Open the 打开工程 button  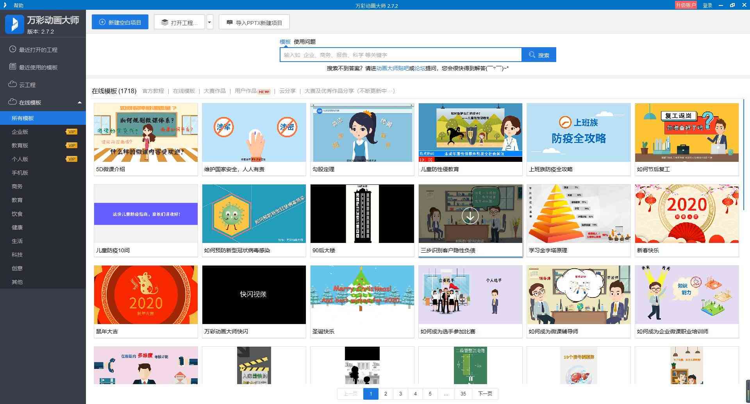[x=179, y=22]
